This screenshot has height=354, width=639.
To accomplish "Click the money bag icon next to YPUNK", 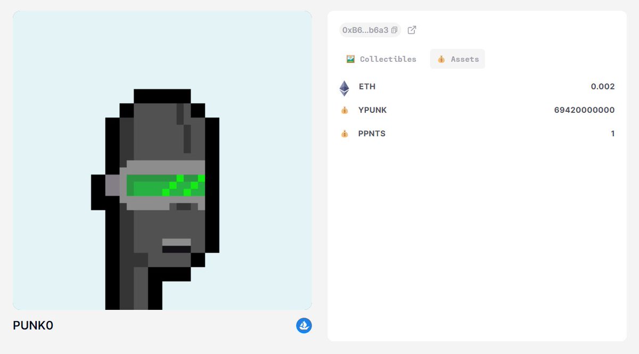I will (345, 110).
